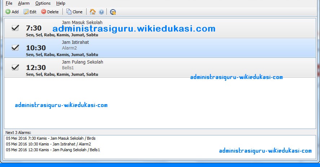This screenshot has height=167, width=320.
Task: Click the help question mark icon
Action: (101, 12)
